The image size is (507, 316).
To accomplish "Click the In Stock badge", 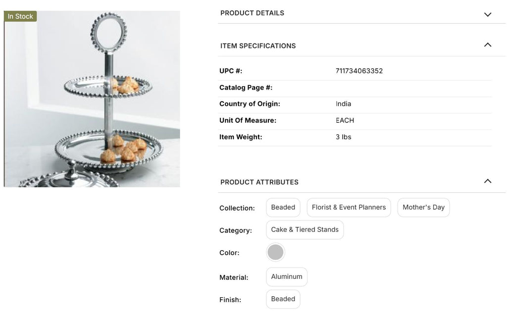I will tap(20, 16).
